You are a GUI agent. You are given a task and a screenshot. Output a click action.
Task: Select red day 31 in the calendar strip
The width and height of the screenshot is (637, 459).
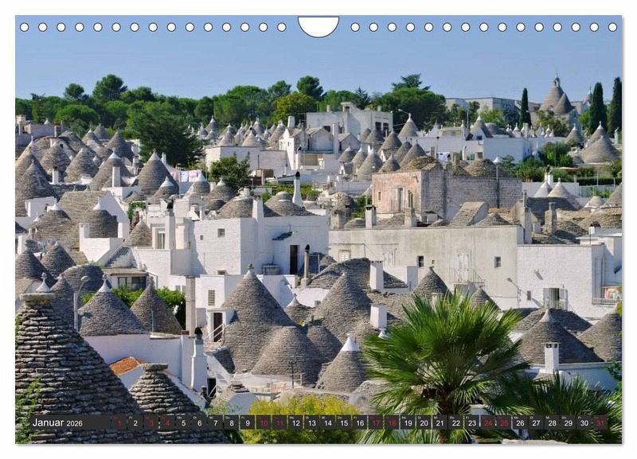point(600,422)
